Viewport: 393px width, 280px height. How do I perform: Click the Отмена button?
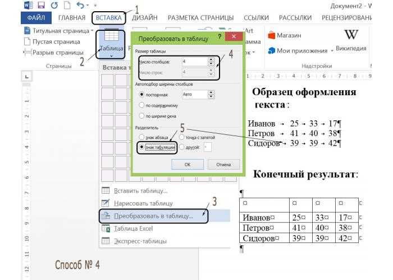click(x=223, y=165)
